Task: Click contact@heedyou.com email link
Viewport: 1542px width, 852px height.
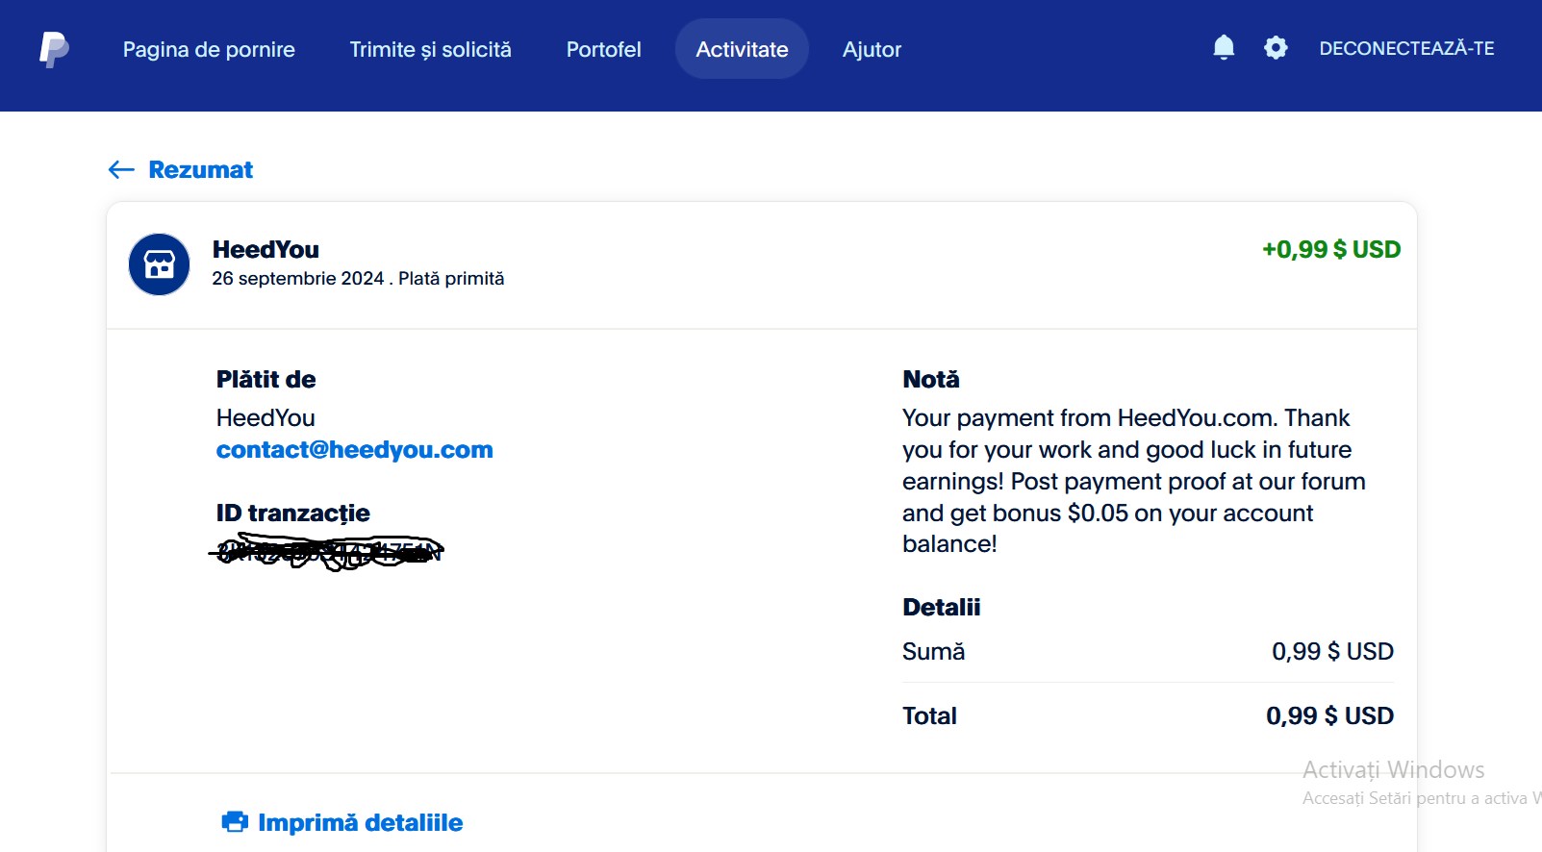Action: (354, 450)
